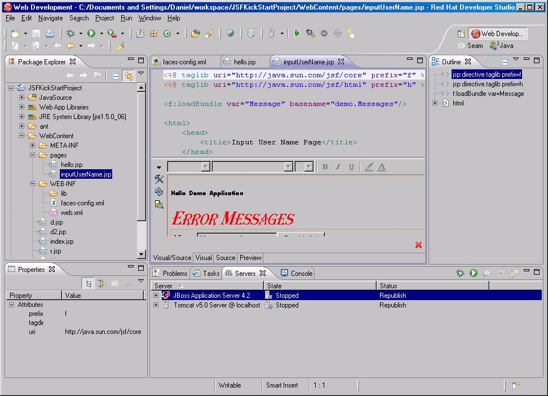Click the Underline formatting button
This screenshot has width=548, height=396.
351,167
